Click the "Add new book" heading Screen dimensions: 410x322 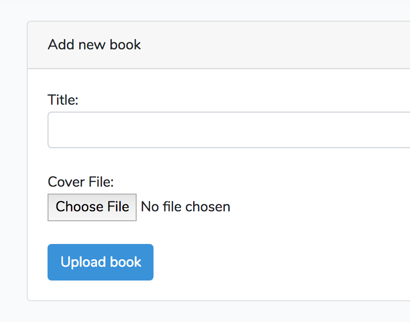[94, 45]
